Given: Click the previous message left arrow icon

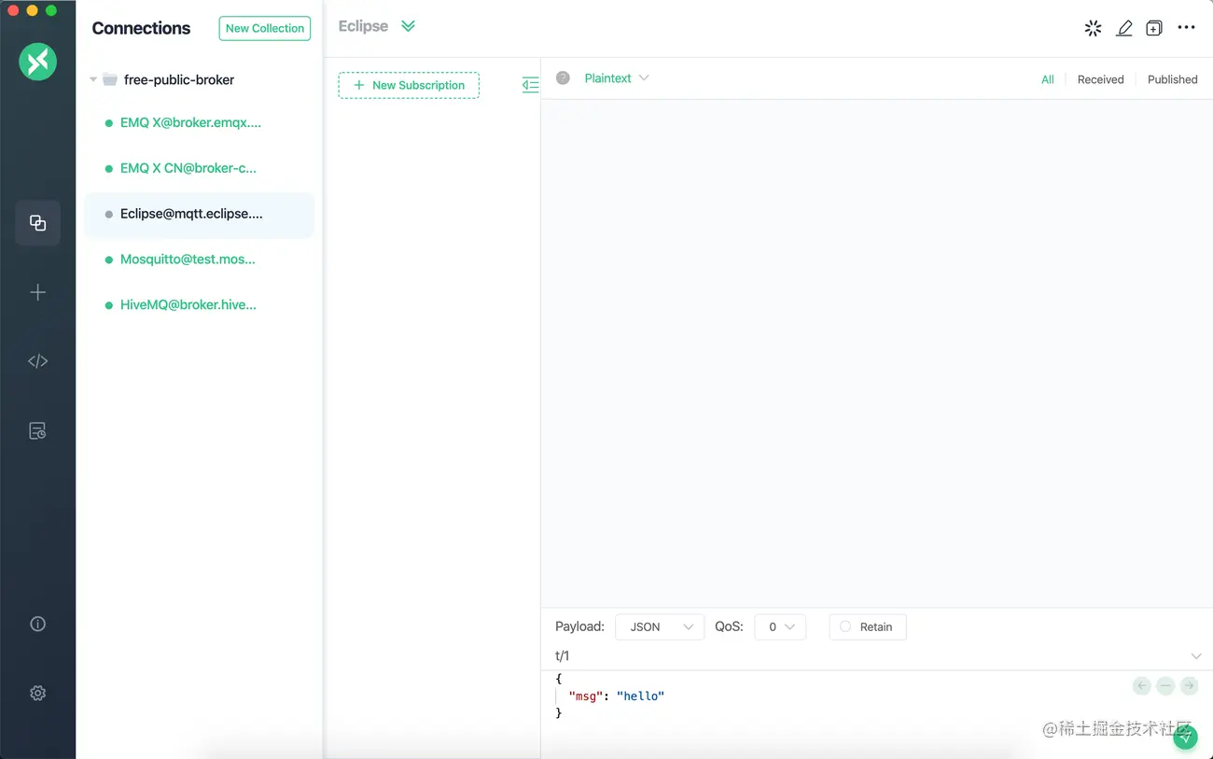Looking at the screenshot, I should point(1141,686).
